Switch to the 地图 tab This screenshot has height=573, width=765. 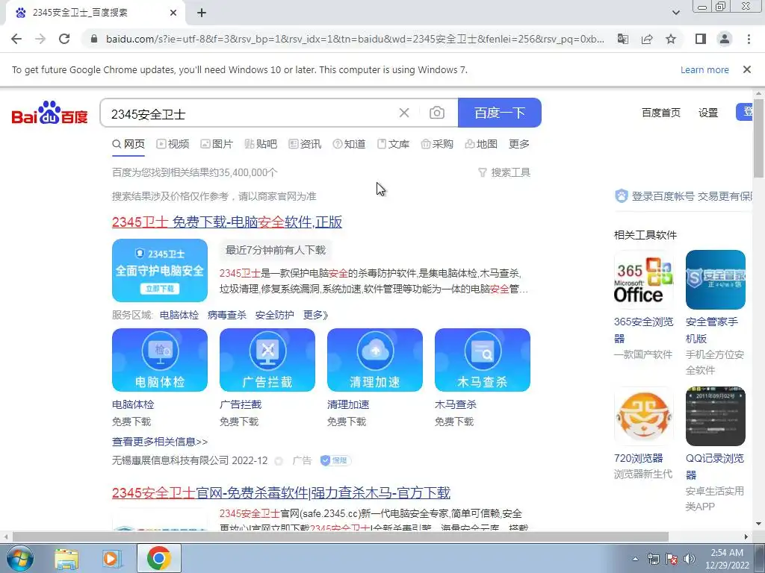[481, 144]
